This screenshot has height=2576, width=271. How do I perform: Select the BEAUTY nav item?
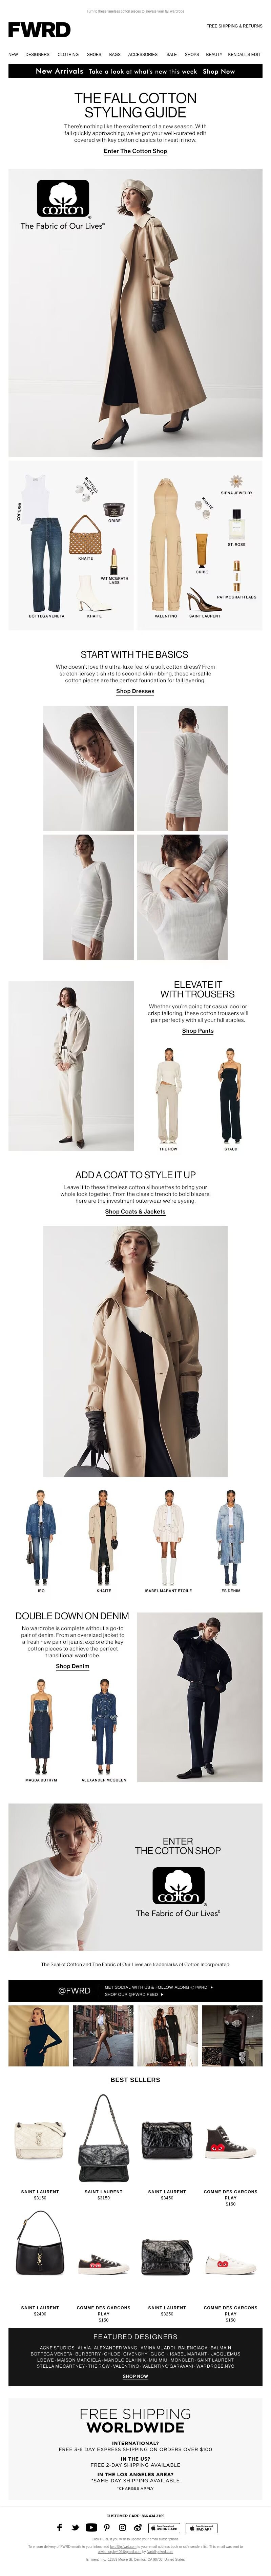214,54
